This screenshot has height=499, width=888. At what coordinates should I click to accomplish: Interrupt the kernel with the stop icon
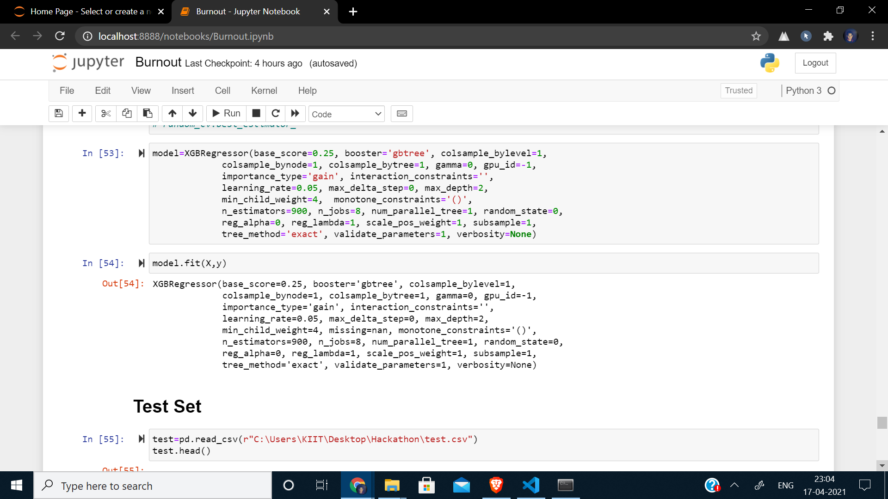tap(256, 113)
